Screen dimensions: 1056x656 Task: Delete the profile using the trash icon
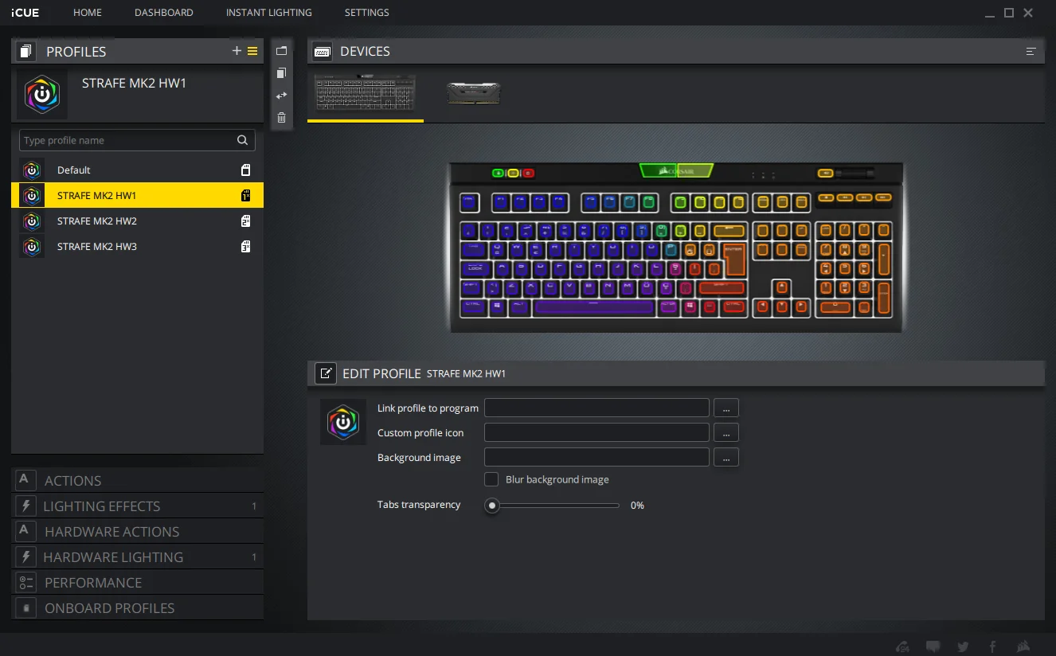coord(281,118)
